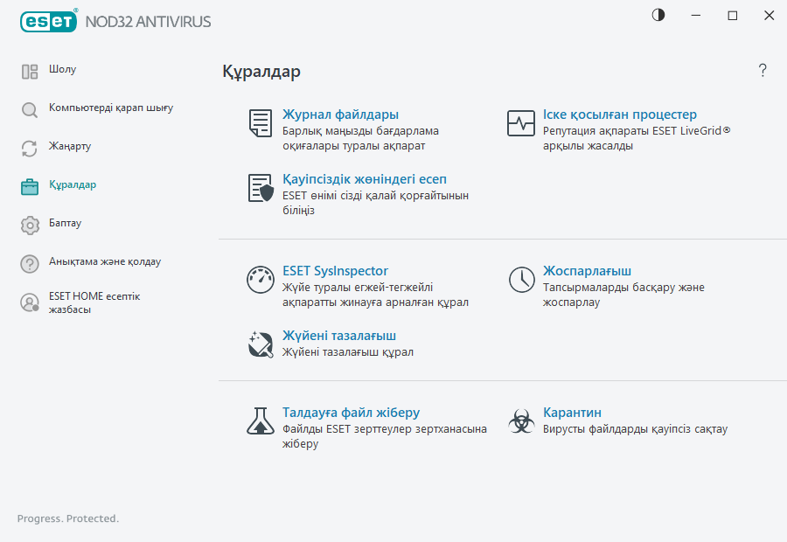
Task: Click the update refresh-arrows icon
Action: point(29,147)
